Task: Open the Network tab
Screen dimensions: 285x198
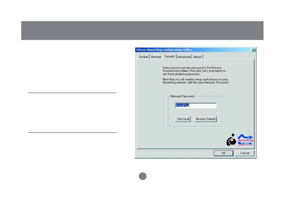Action: (156, 57)
